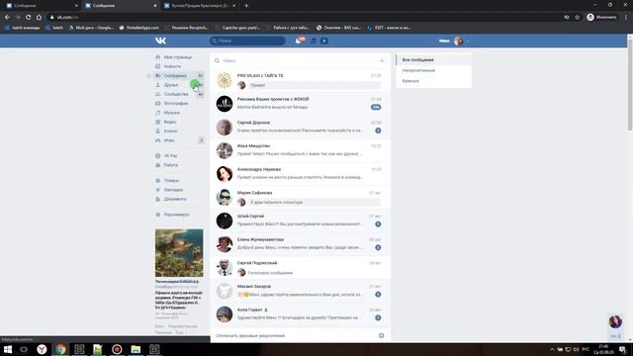Click the Coronavirus icon in the sidebar
This screenshot has width=633, height=356.
(158, 215)
